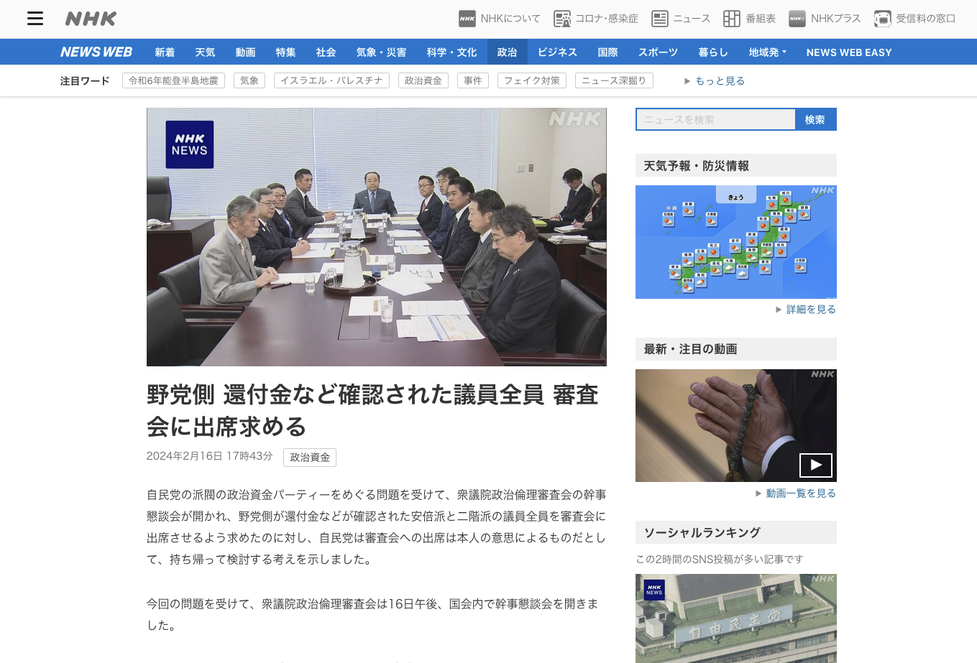Click the 検索 search button
Viewport: 977px width, 663px height.
[815, 120]
